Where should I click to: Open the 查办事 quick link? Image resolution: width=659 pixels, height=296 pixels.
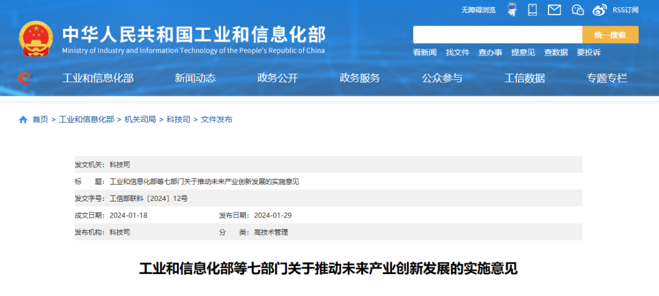coord(490,52)
